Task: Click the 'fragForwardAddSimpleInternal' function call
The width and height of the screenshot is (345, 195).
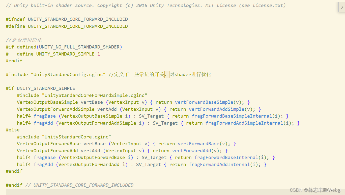Action: pos(244,123)
